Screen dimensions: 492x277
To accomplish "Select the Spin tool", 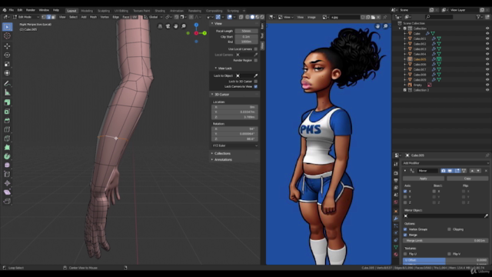I will click(7, 156).
